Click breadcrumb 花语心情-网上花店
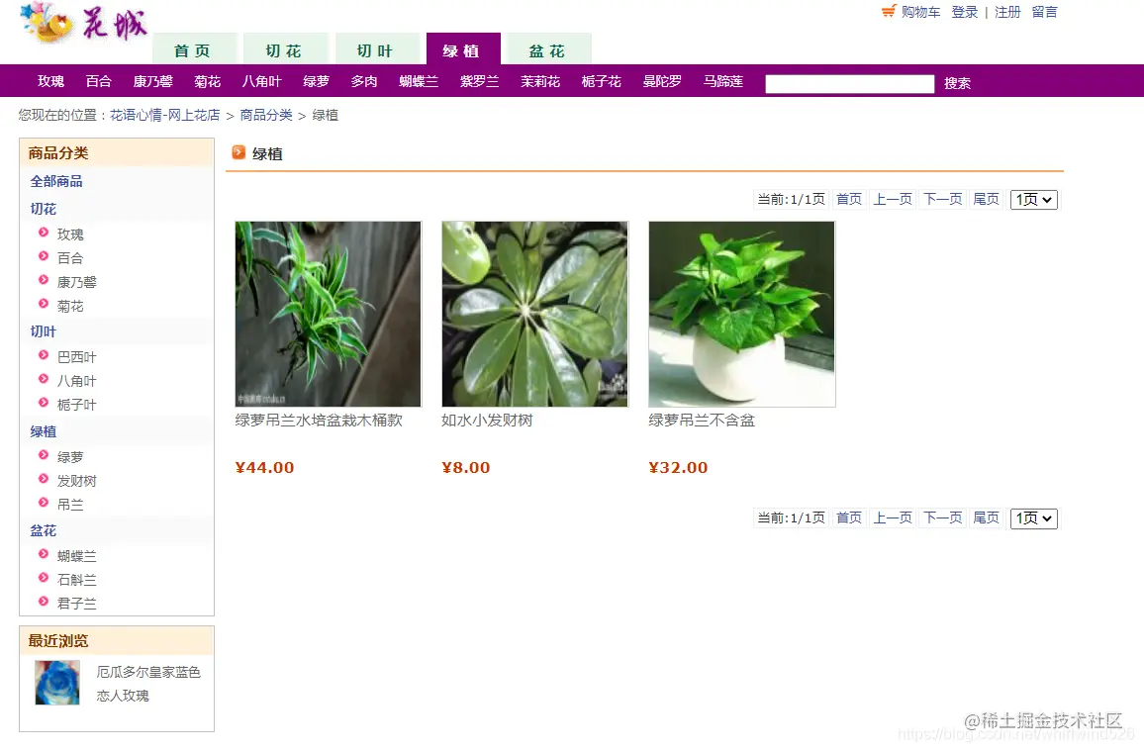 [x=165, y=115]
